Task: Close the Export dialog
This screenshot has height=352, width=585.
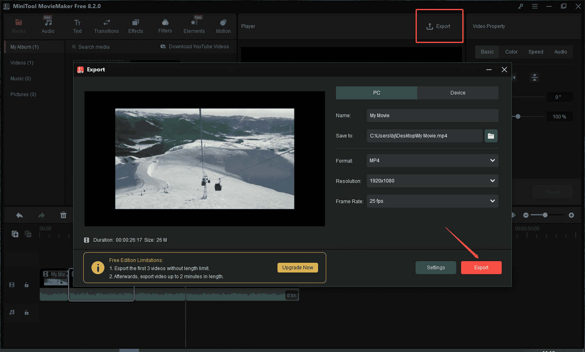Action: coord(504,70)
